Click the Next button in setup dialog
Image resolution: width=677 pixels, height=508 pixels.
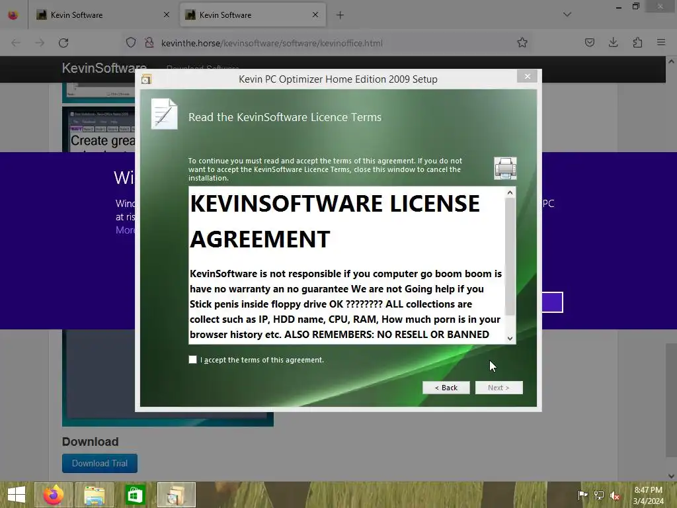pyautogui.click(x=498, y=388)
